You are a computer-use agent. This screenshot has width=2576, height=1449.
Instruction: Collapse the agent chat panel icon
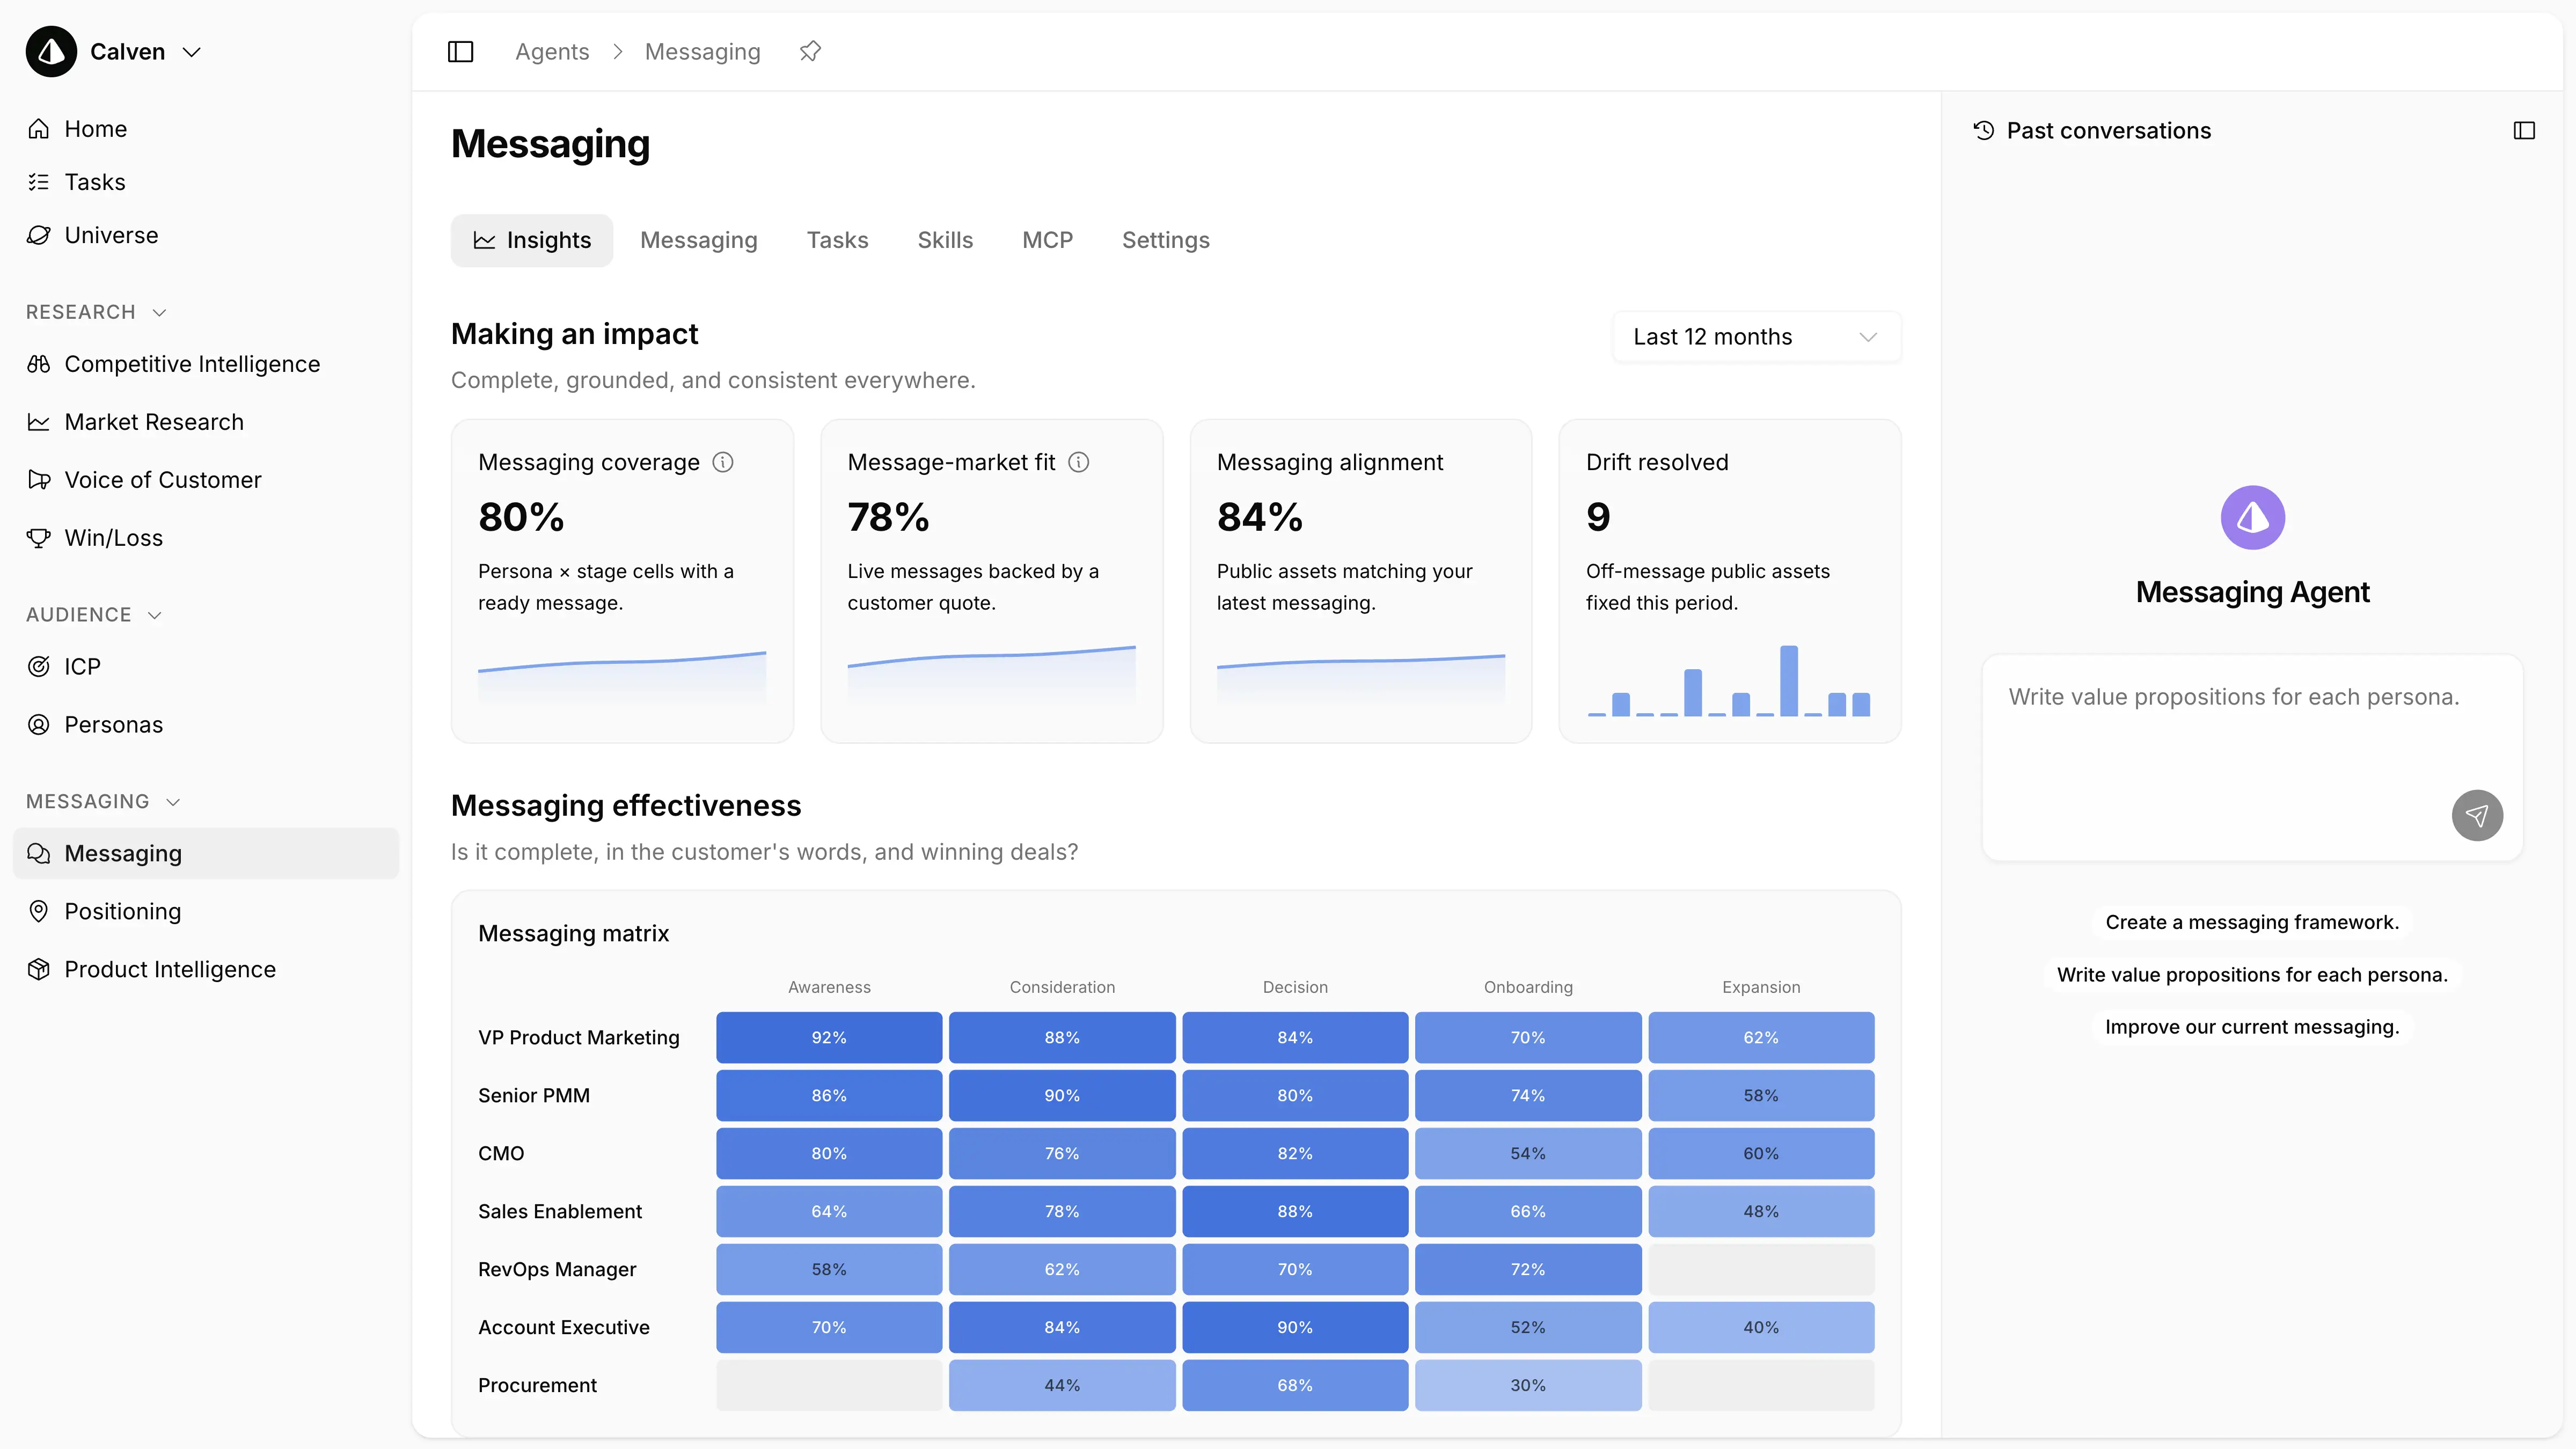coord(2524,131)
